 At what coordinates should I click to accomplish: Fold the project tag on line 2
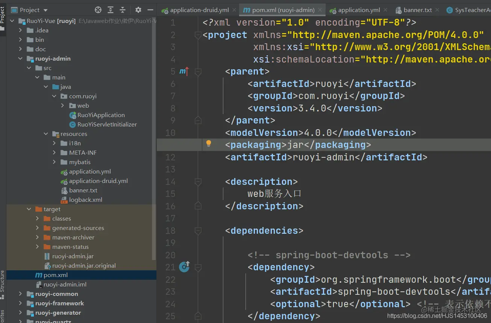pyautogui.click(x=198, y=35)
